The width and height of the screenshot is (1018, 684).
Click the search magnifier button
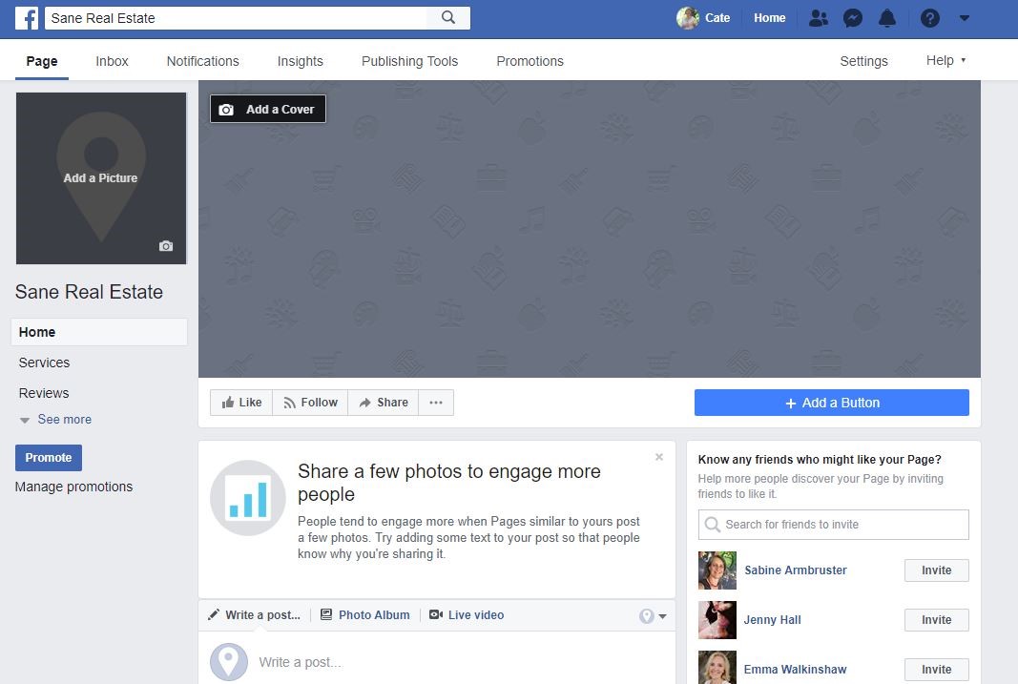(x=448, y=17)
